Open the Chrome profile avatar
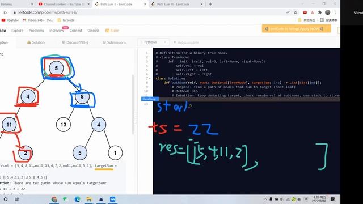The height and width of the screenshot is (204, 363). tap(327, 12)
